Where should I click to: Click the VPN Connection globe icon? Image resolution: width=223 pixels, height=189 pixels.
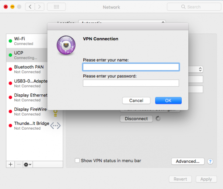[66, 45]
